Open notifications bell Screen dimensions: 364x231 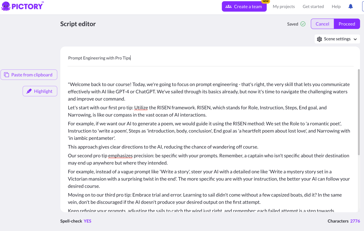coord(350,6)
